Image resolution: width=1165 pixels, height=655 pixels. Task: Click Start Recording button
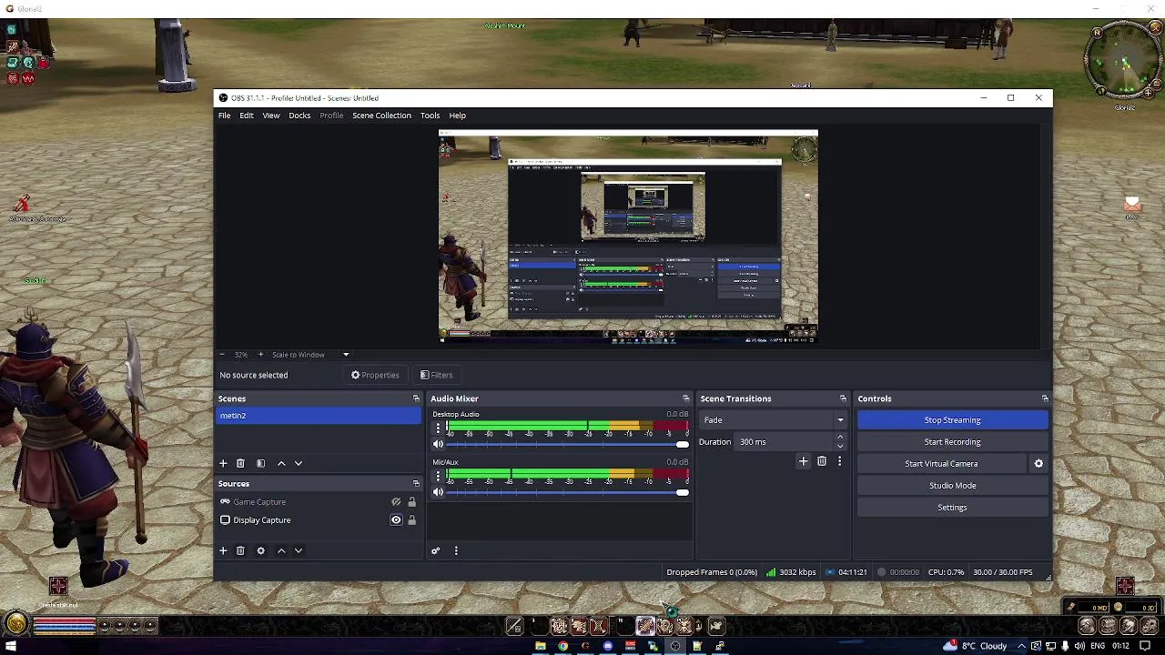(952, 442)
